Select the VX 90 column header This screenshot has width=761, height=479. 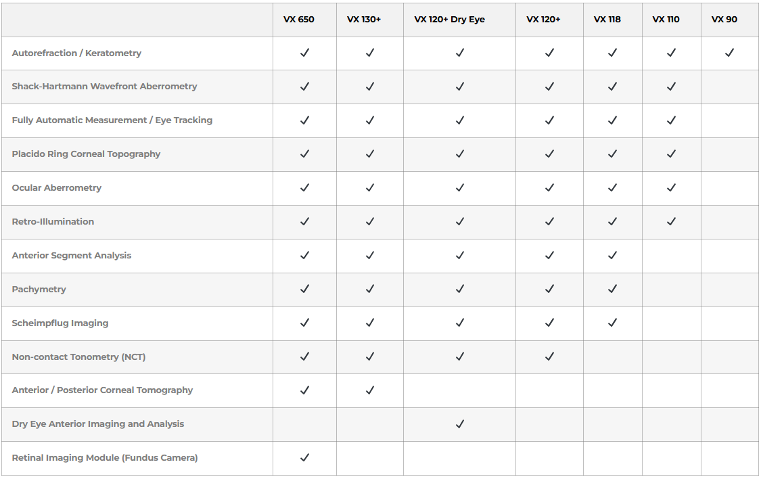pyautogui.click(x=724, y=20)
